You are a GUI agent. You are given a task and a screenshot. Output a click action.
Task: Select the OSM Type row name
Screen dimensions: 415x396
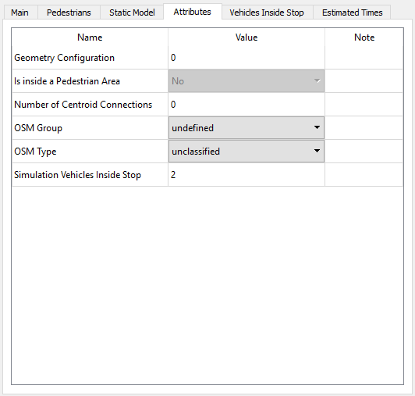coord(35,152)
